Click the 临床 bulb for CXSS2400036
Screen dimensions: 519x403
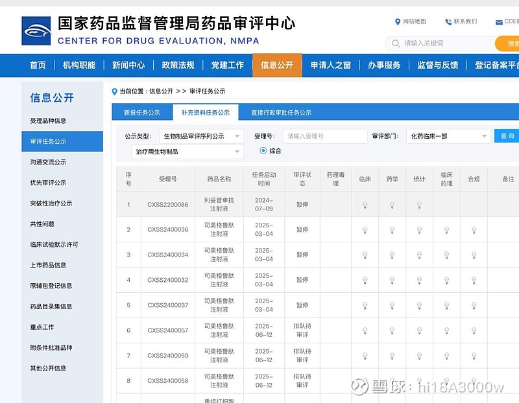365,230
